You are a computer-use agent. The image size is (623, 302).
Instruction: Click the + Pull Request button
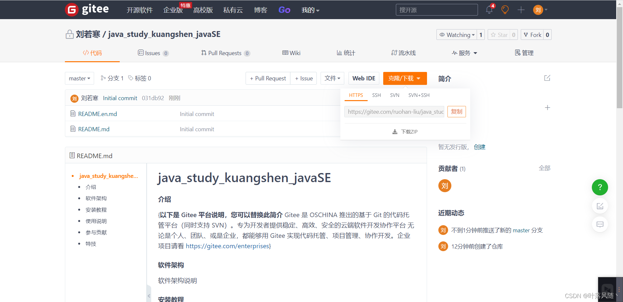click(268, 78)
